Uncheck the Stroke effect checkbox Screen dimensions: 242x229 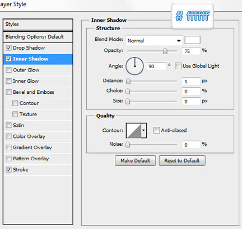8,170
